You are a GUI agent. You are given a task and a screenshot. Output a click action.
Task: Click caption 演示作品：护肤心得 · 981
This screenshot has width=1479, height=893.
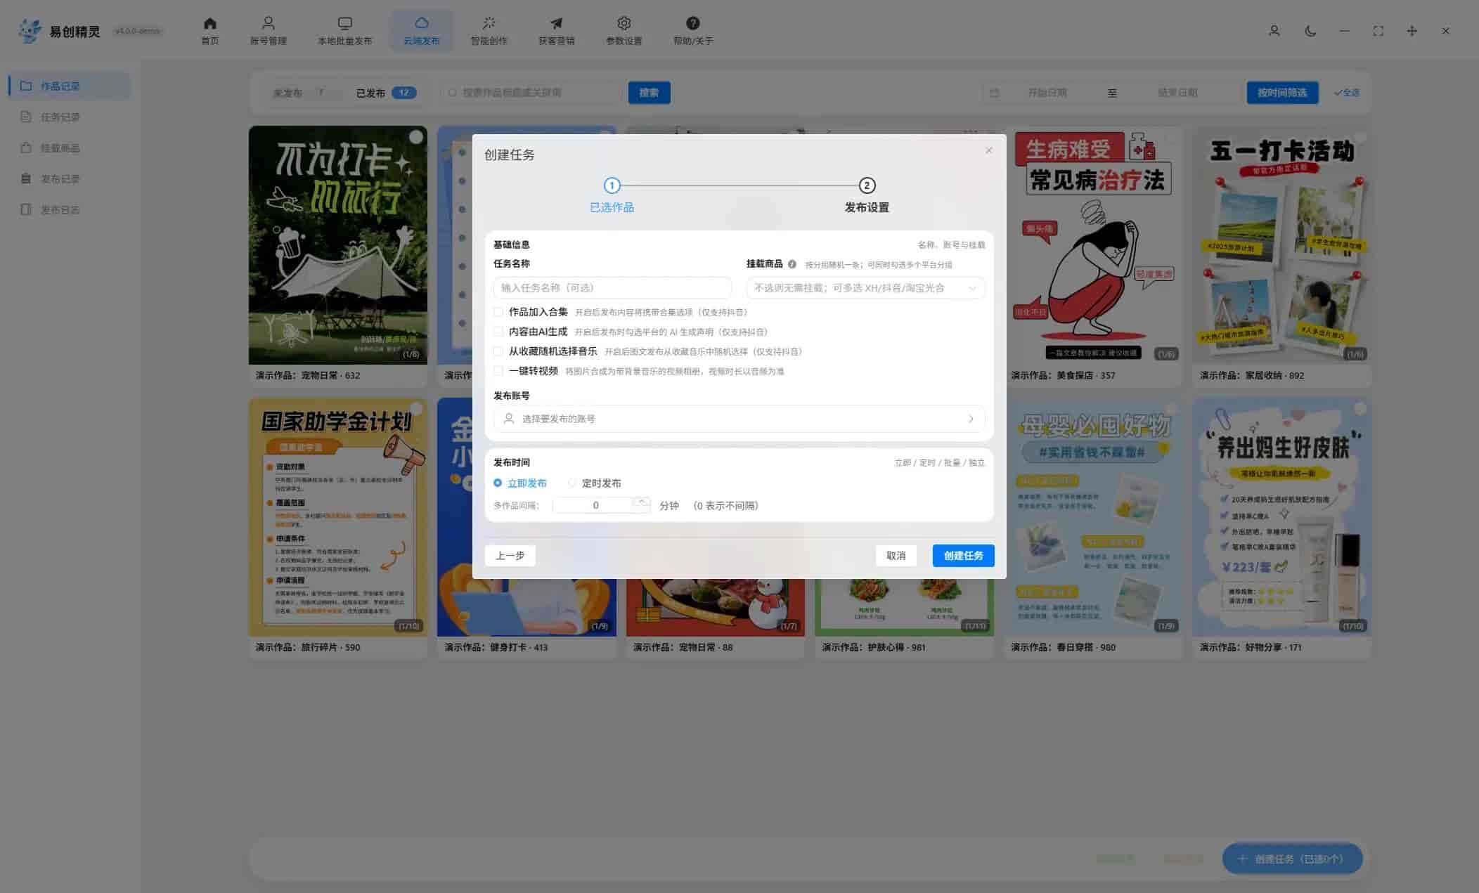(x=874, y=647)
